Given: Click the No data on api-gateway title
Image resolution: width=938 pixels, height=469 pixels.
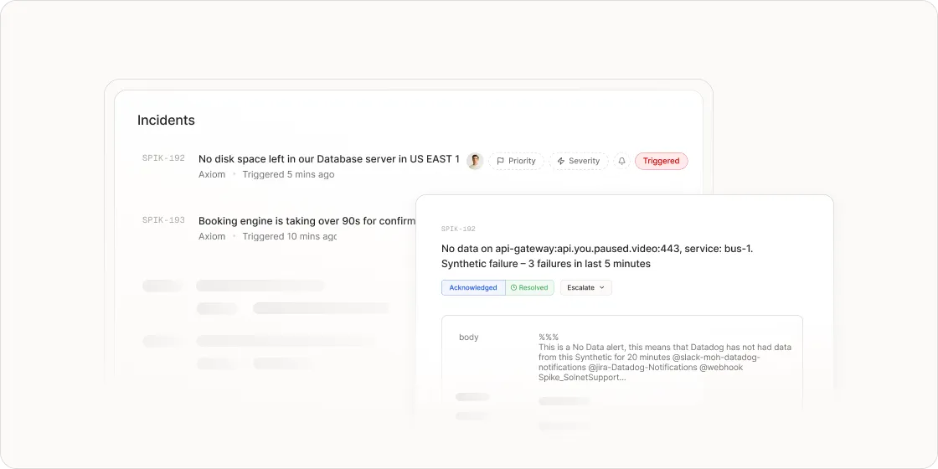Looking at the screenshot, I should (x=597, y=256).
